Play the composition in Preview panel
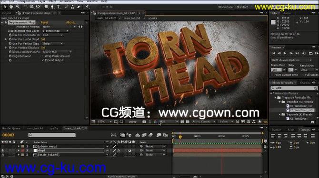The width and height of the screenshot is (319, 178). pyautogui.click(x=285, y=53)
